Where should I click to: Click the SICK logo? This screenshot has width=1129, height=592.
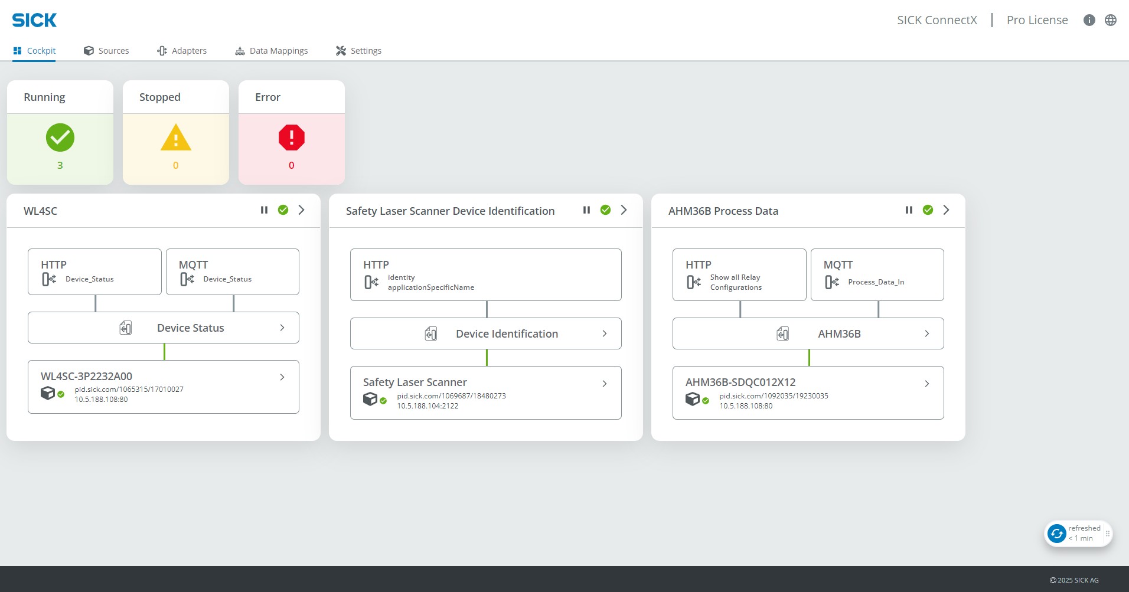tap(34, 20)
